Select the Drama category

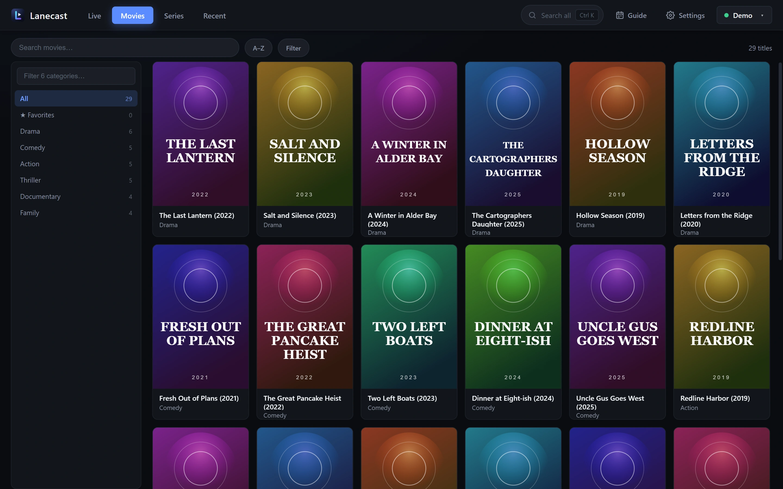pos(76,131)
